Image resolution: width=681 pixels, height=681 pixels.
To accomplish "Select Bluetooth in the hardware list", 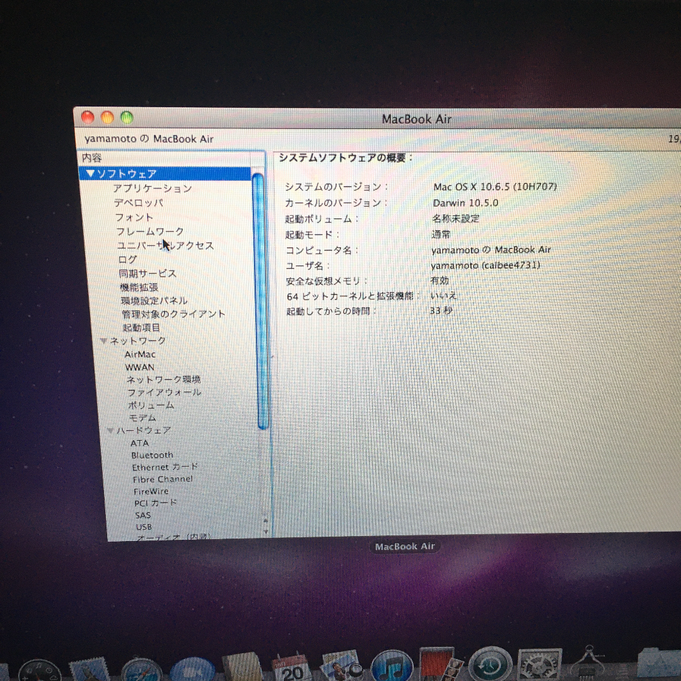I will (152, 455).
